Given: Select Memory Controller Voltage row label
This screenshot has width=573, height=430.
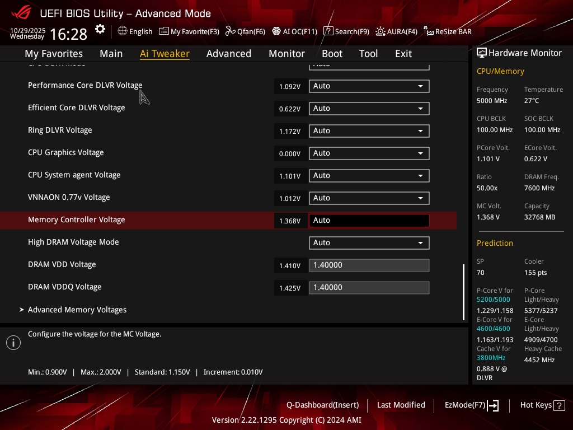Looking at the screenshot, I should click(x=76, y=219).
